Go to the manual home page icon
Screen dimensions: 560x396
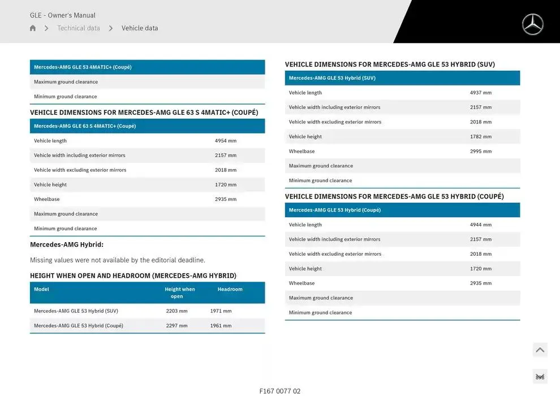33,28
